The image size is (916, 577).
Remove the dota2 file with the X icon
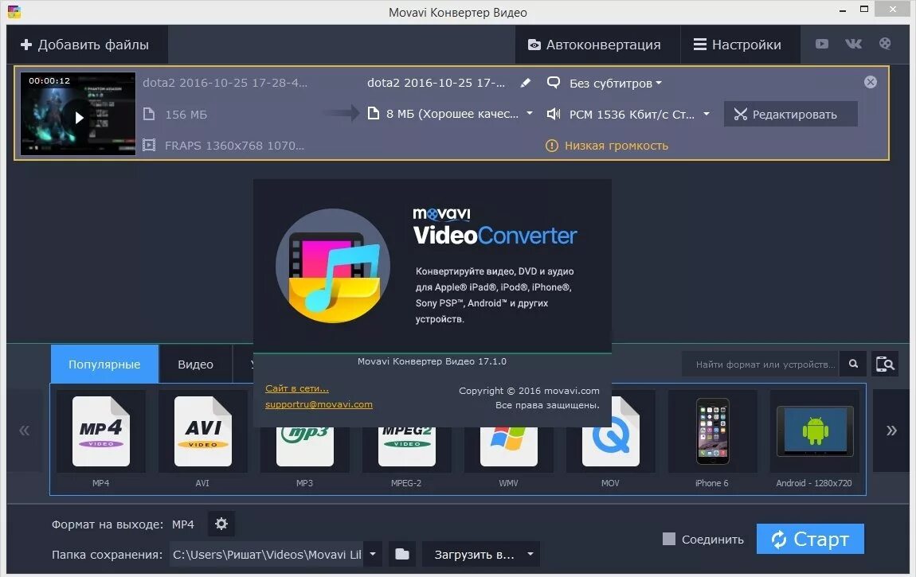[871, 82]
